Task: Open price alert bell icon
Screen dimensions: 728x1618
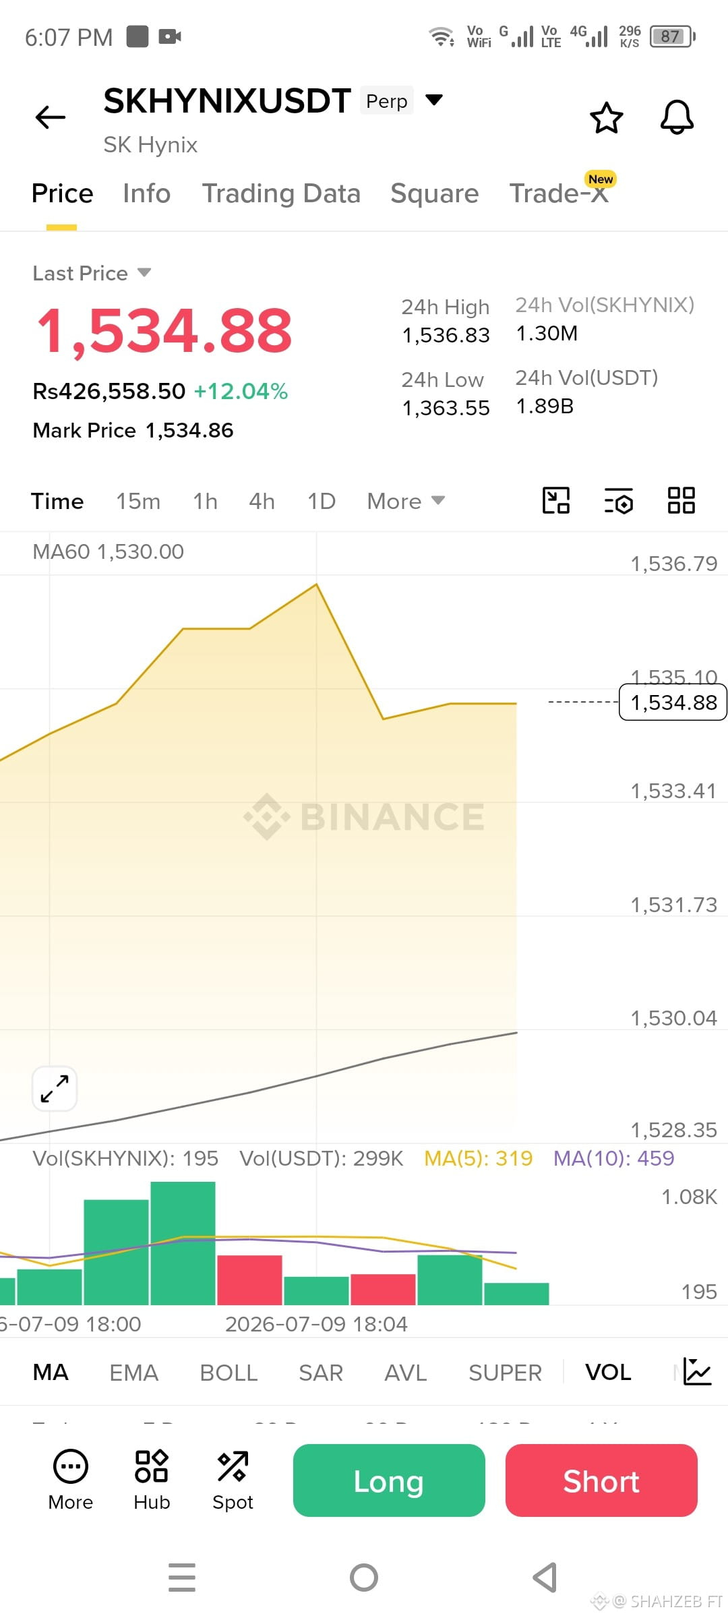Action: (677, 117)
